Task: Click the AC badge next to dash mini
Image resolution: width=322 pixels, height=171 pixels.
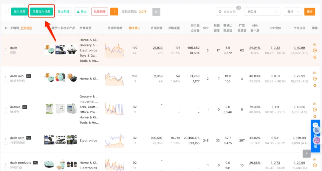Action: coord(29,76)
